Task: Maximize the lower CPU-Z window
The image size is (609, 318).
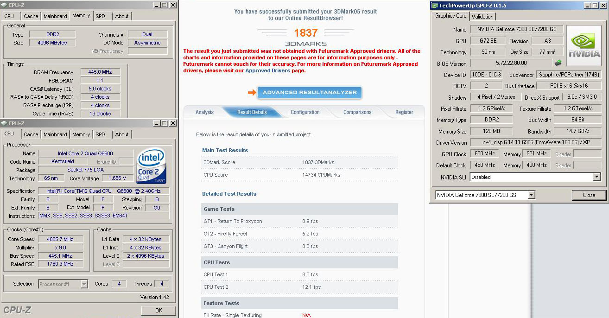Action: (165, 123)
